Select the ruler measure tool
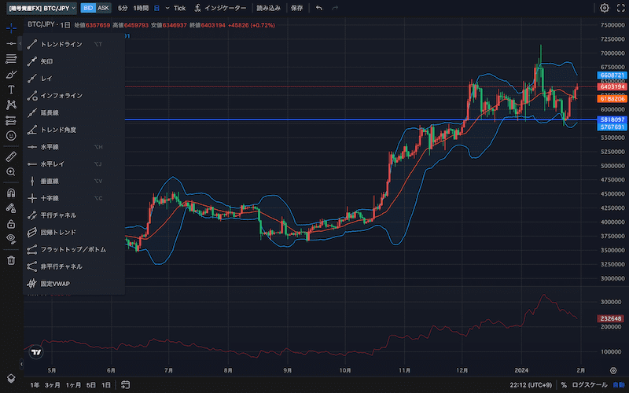This screenshot has height=393, width=629. tap(11, 156)
